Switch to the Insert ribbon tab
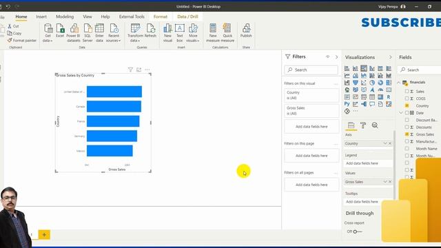Screen dimensions: 441x248 (41, 17)
